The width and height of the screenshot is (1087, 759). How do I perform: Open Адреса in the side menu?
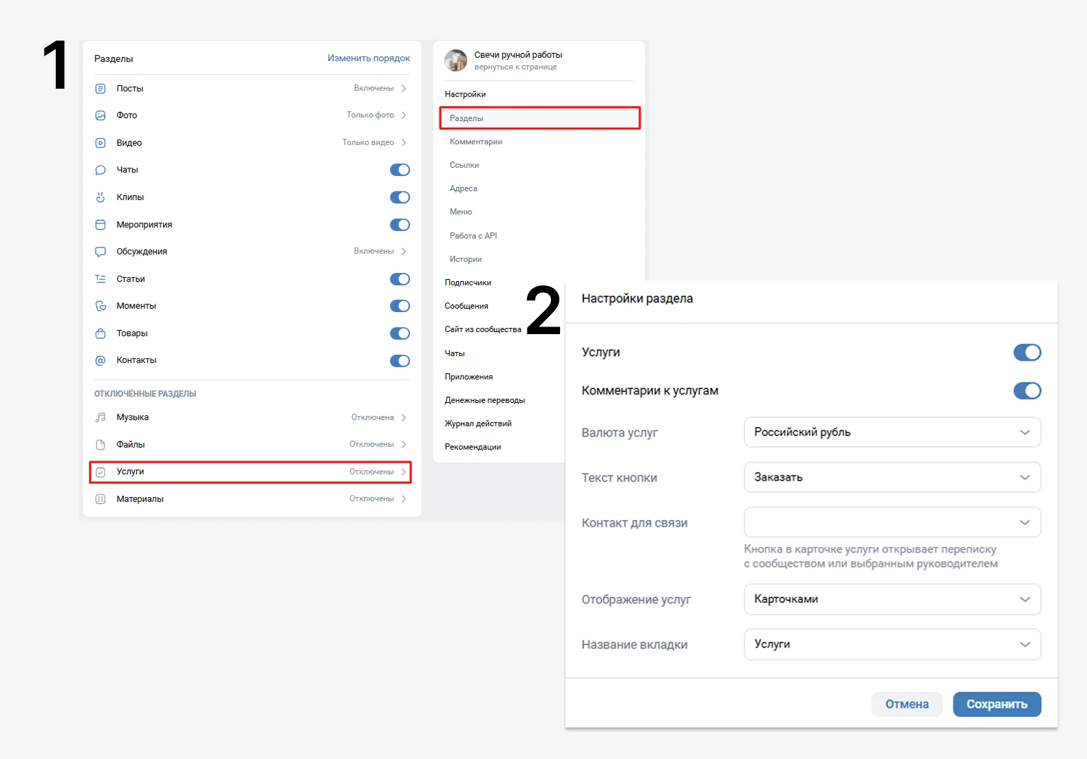464,188
